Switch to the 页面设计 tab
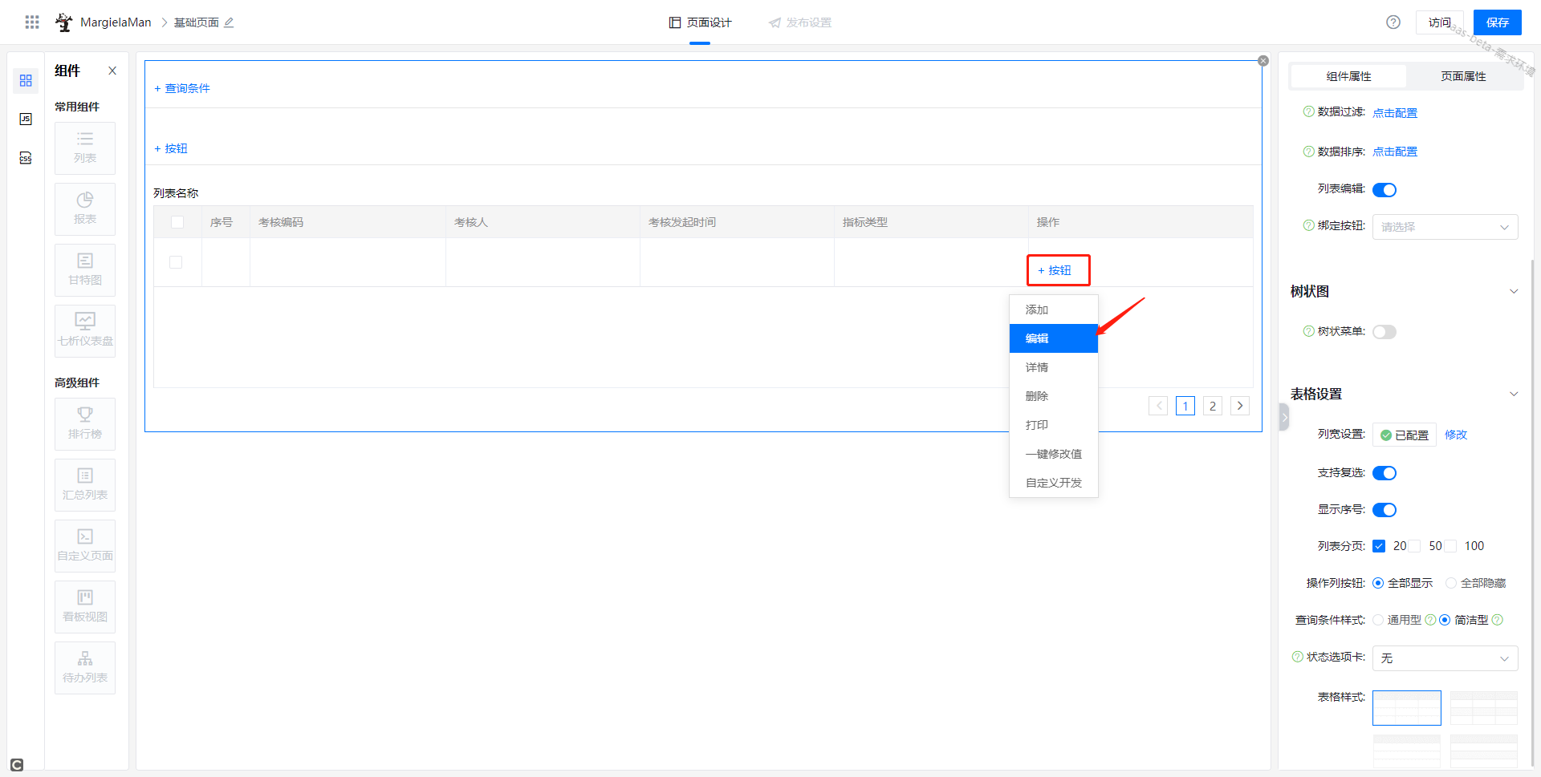 pyautogui.click(x=700, y=22)
